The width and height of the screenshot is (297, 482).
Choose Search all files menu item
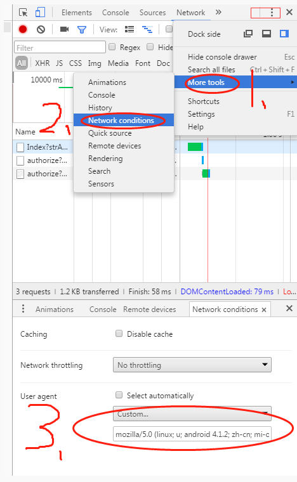click(x=236, y=70)
